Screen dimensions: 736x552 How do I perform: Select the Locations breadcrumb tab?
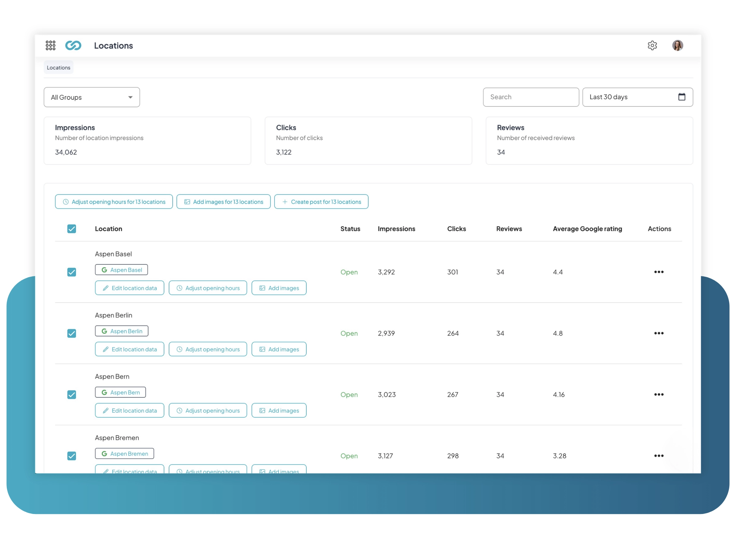coord(59,67)
